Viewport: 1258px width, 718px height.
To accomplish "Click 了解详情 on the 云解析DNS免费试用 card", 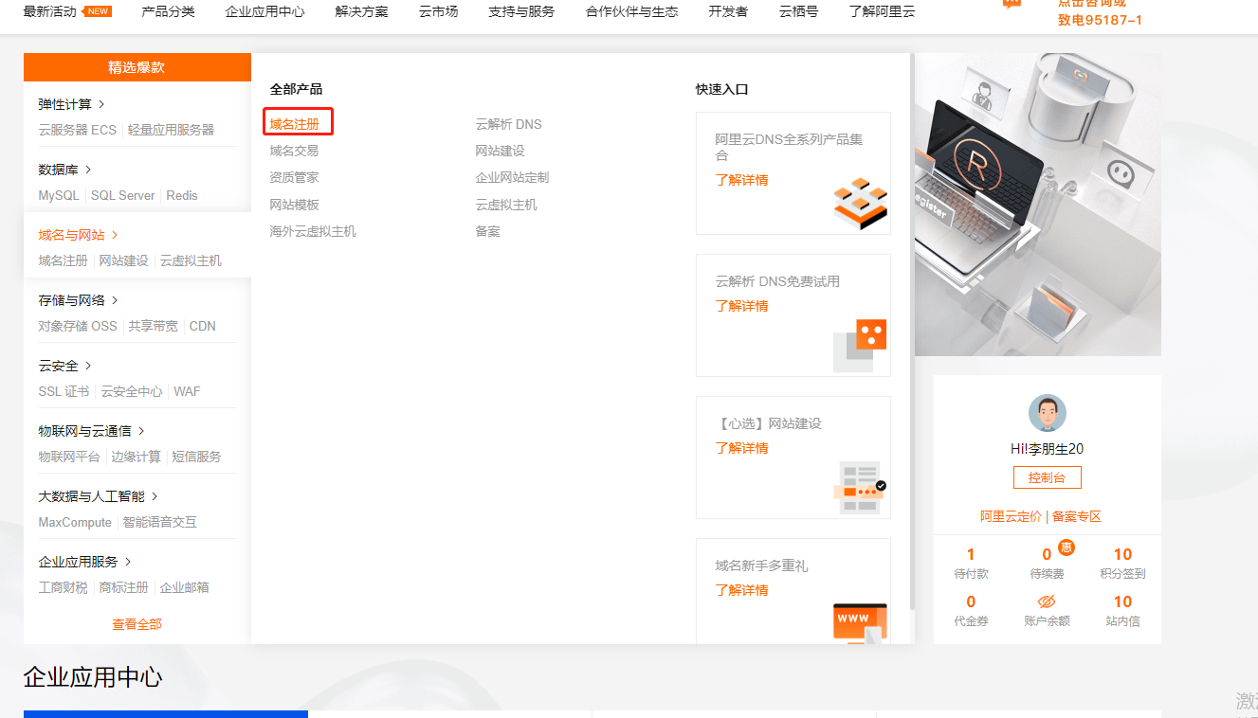I will (x=741, y=305).
